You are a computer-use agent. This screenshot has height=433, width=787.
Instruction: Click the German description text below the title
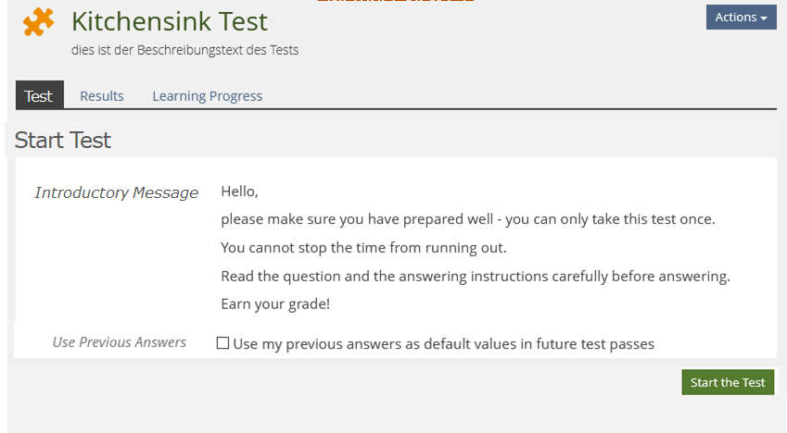click(x=184, y=50)
